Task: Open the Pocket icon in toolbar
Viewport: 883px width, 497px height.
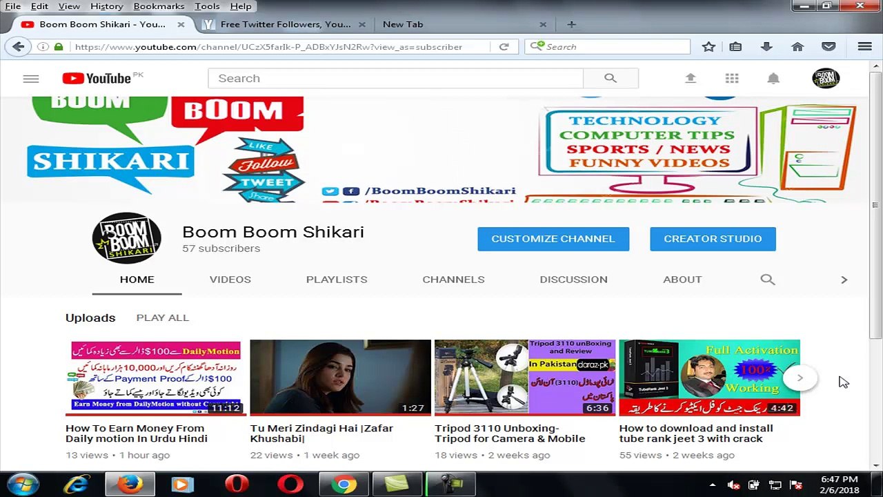Action: pos(829,47)
